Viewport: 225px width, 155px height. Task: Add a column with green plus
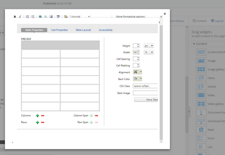[37, 116]
